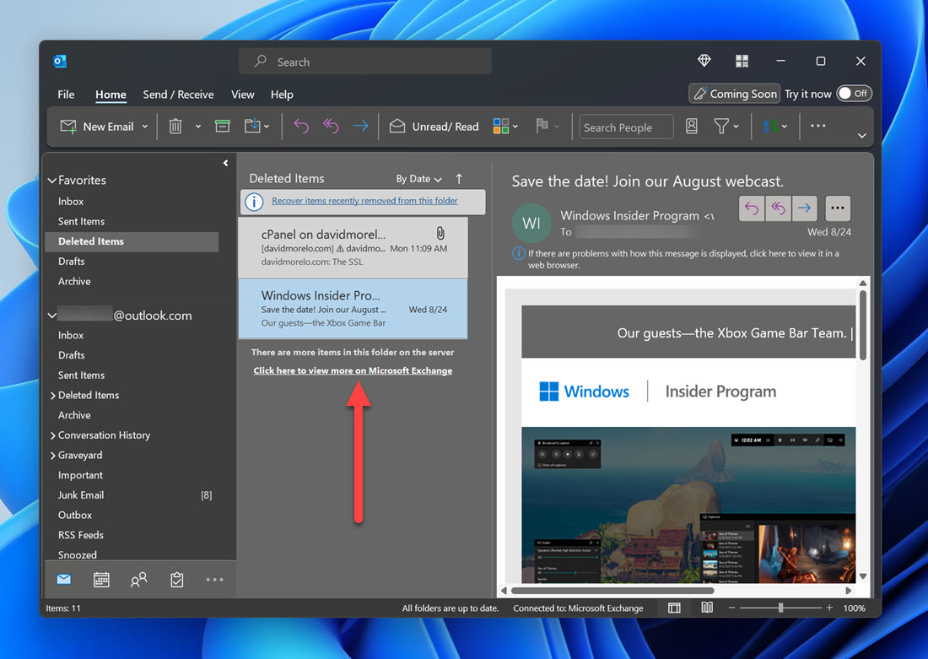This screenshot has height=659, width=928.
Task: Click the zoom in plus button
Action: pos(829,608)
